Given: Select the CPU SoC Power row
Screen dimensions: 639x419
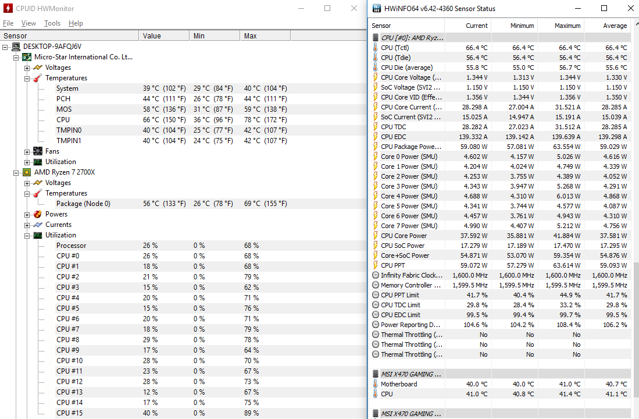Looking at the screenshot, I should (x=500, y=246).
